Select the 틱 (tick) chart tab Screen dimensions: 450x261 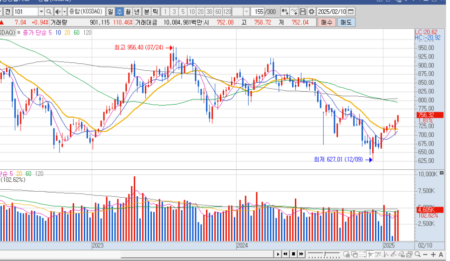tap(155, 11)
